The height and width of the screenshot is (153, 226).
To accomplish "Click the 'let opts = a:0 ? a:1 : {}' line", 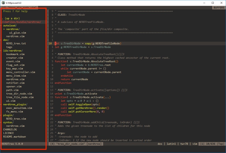I will click(x=79, y=101).
